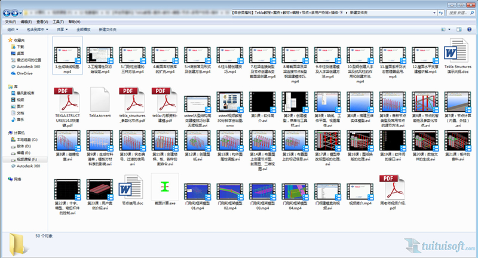
Task: Open the 文件(F) menu
Action: (x=10, y=21)
